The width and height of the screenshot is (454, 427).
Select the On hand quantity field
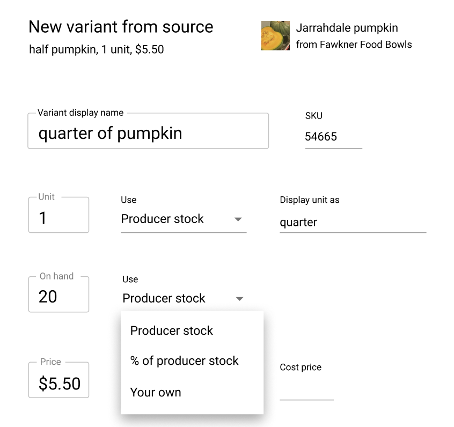click(58, 296)
